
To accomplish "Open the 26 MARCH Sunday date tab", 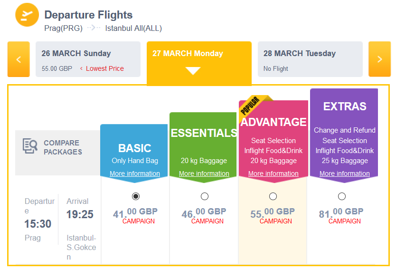I will [88, 59].
